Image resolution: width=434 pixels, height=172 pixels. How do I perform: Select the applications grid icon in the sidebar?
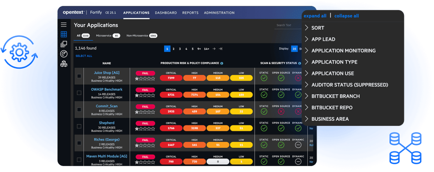tap(64, 34)
